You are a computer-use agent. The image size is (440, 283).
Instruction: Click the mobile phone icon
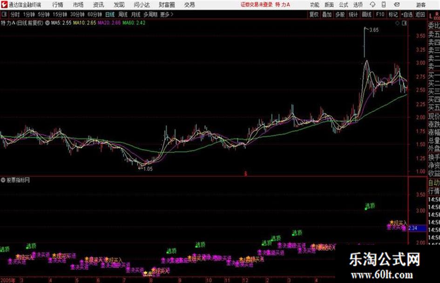(384, 5)
